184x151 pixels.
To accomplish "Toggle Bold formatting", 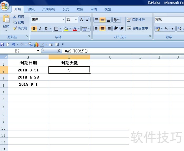I will [x=34, y=29].
